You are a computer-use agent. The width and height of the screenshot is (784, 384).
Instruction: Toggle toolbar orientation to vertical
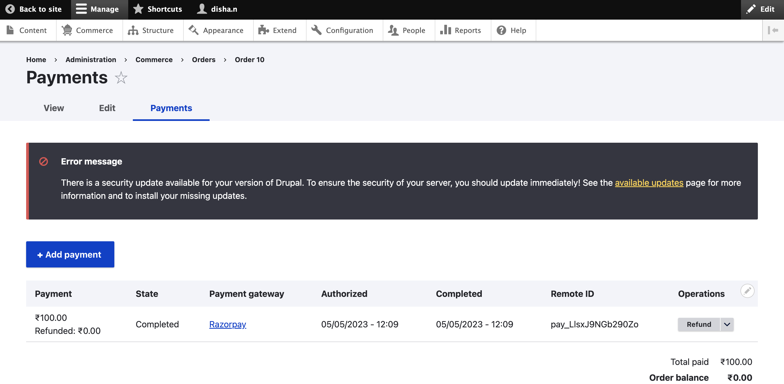[773, 30]
